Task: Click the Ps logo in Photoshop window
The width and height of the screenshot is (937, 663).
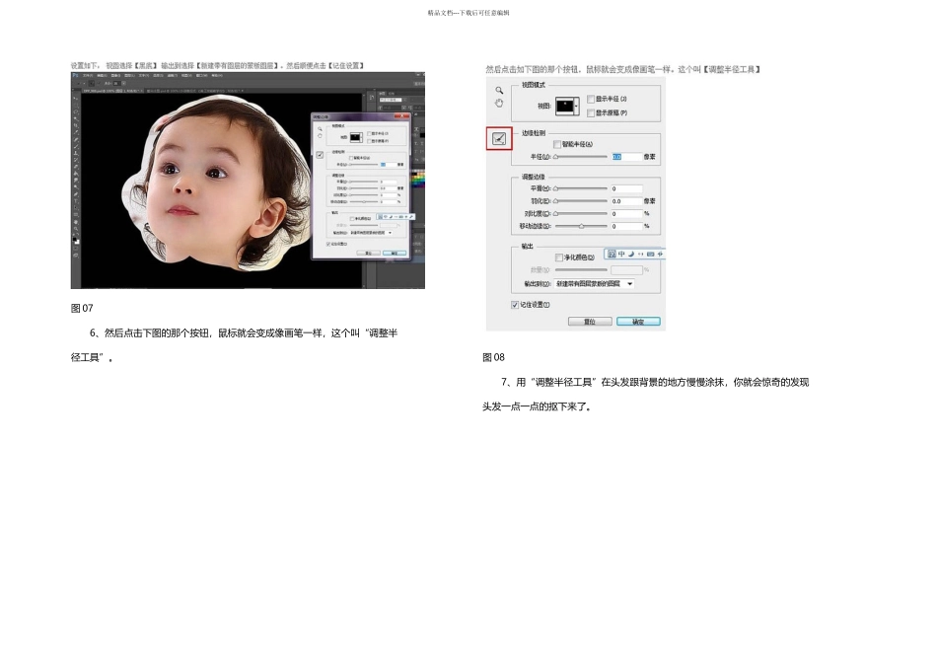Action: coord(75,75)
